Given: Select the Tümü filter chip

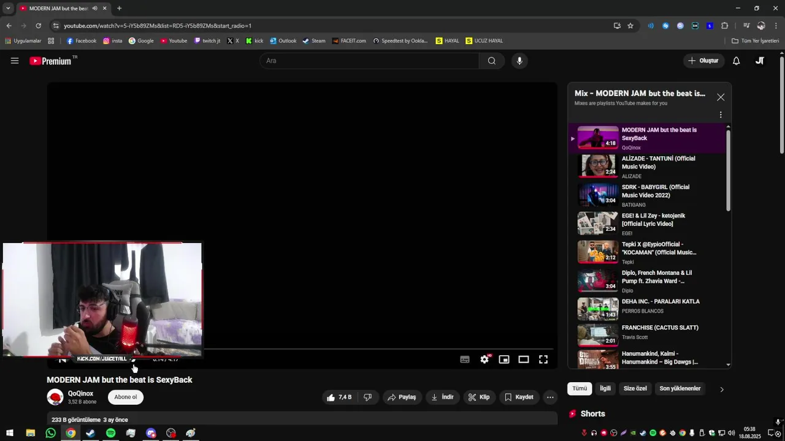Looking at the screenshot, I should (580, 388).
